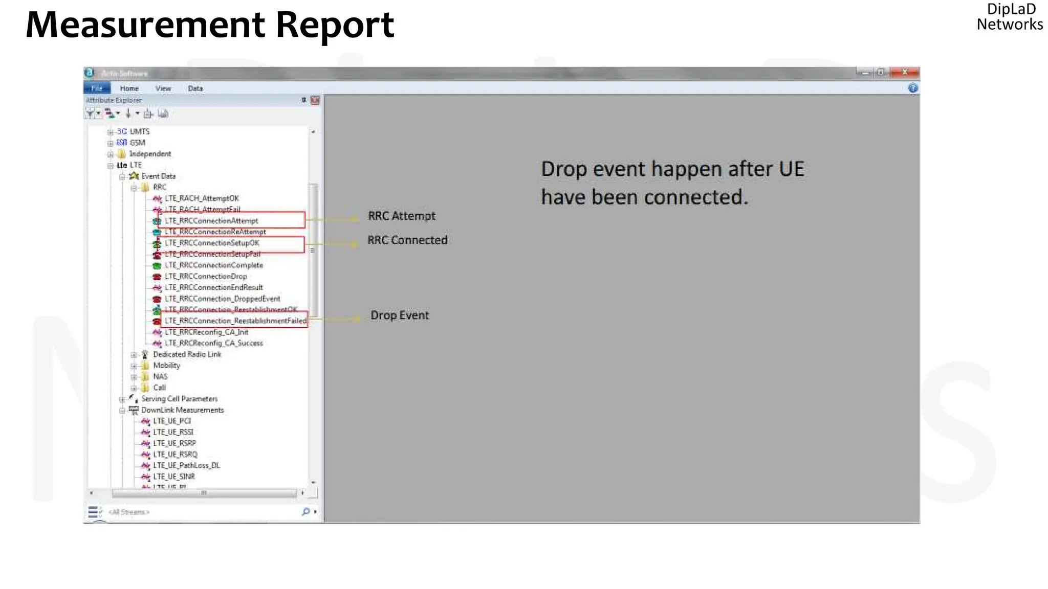The image size is (1048, 589).
Task: Select LTE_RACH_AttemptFail attribute
Action: tap(202, 210)
